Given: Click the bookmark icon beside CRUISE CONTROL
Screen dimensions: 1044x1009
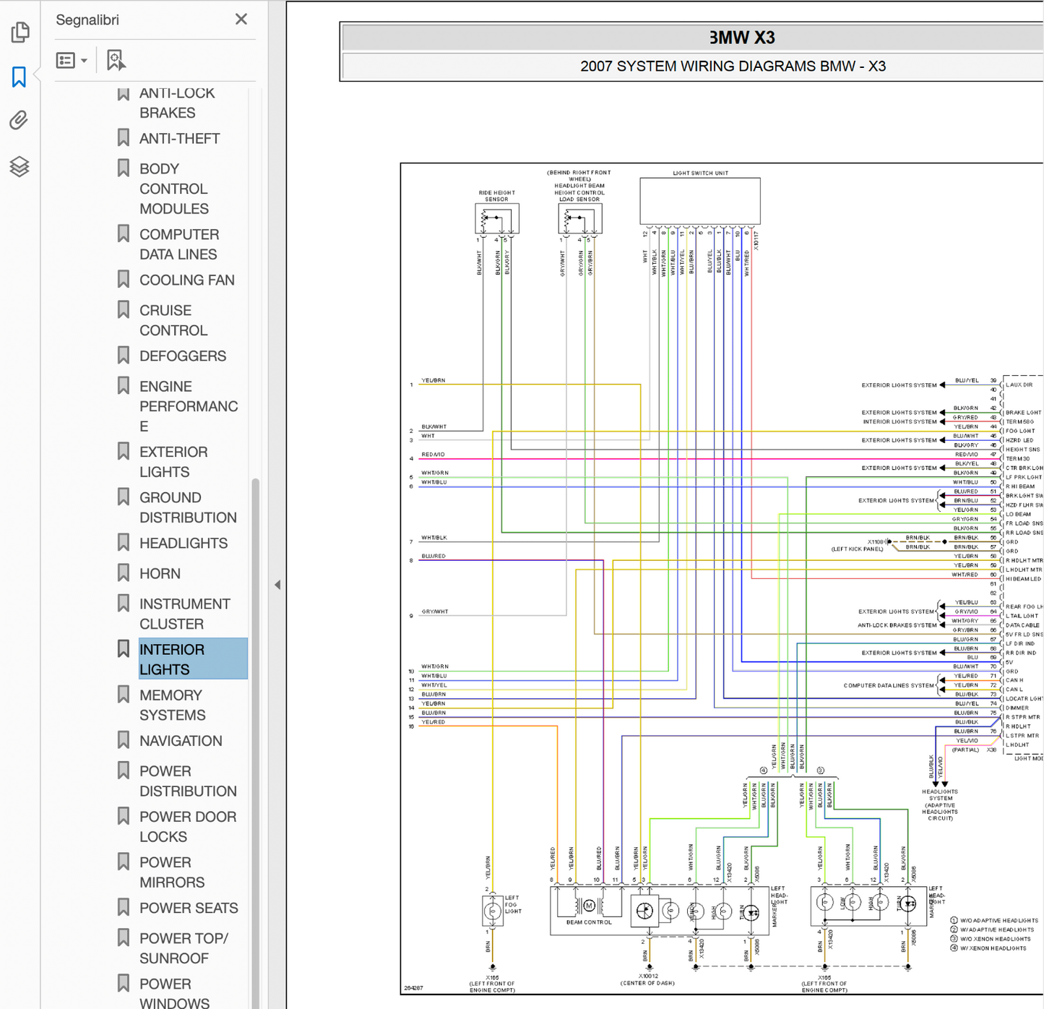Looking at the screenshot, I should [x=124, y=310].
